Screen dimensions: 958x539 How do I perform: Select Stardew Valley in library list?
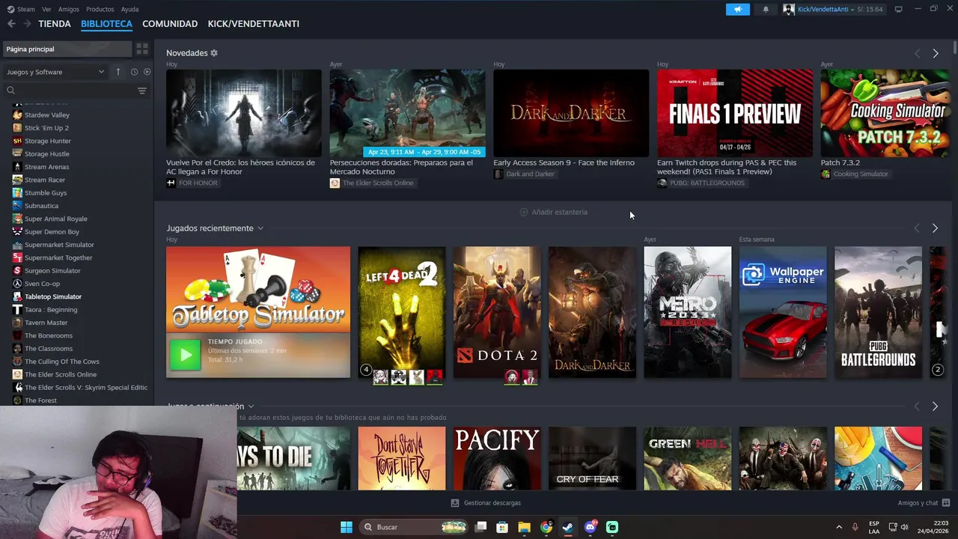47,115
